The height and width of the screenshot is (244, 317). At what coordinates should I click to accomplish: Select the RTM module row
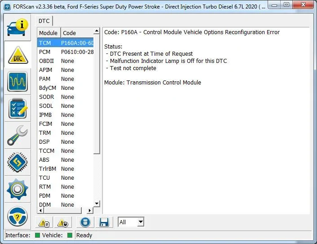pyautogui.click(x=65, y=187)
